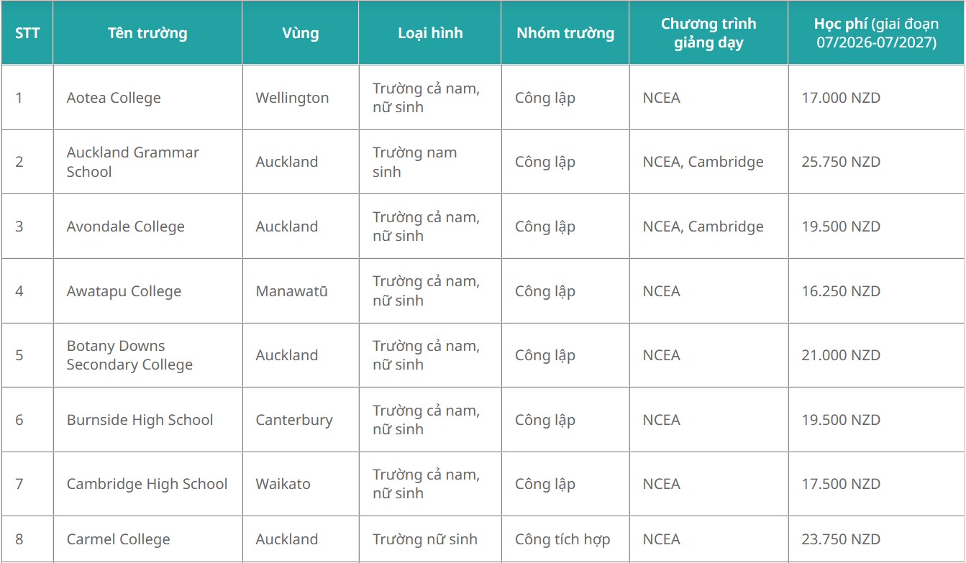
Task: Click the Manawatū region cell
Action: 291,291
